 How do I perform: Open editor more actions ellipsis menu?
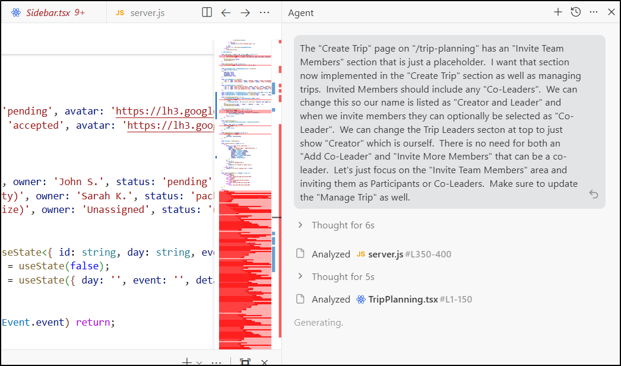[x=265, y=12]
